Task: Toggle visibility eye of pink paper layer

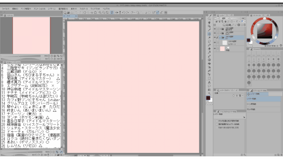Action: (215, 49)
